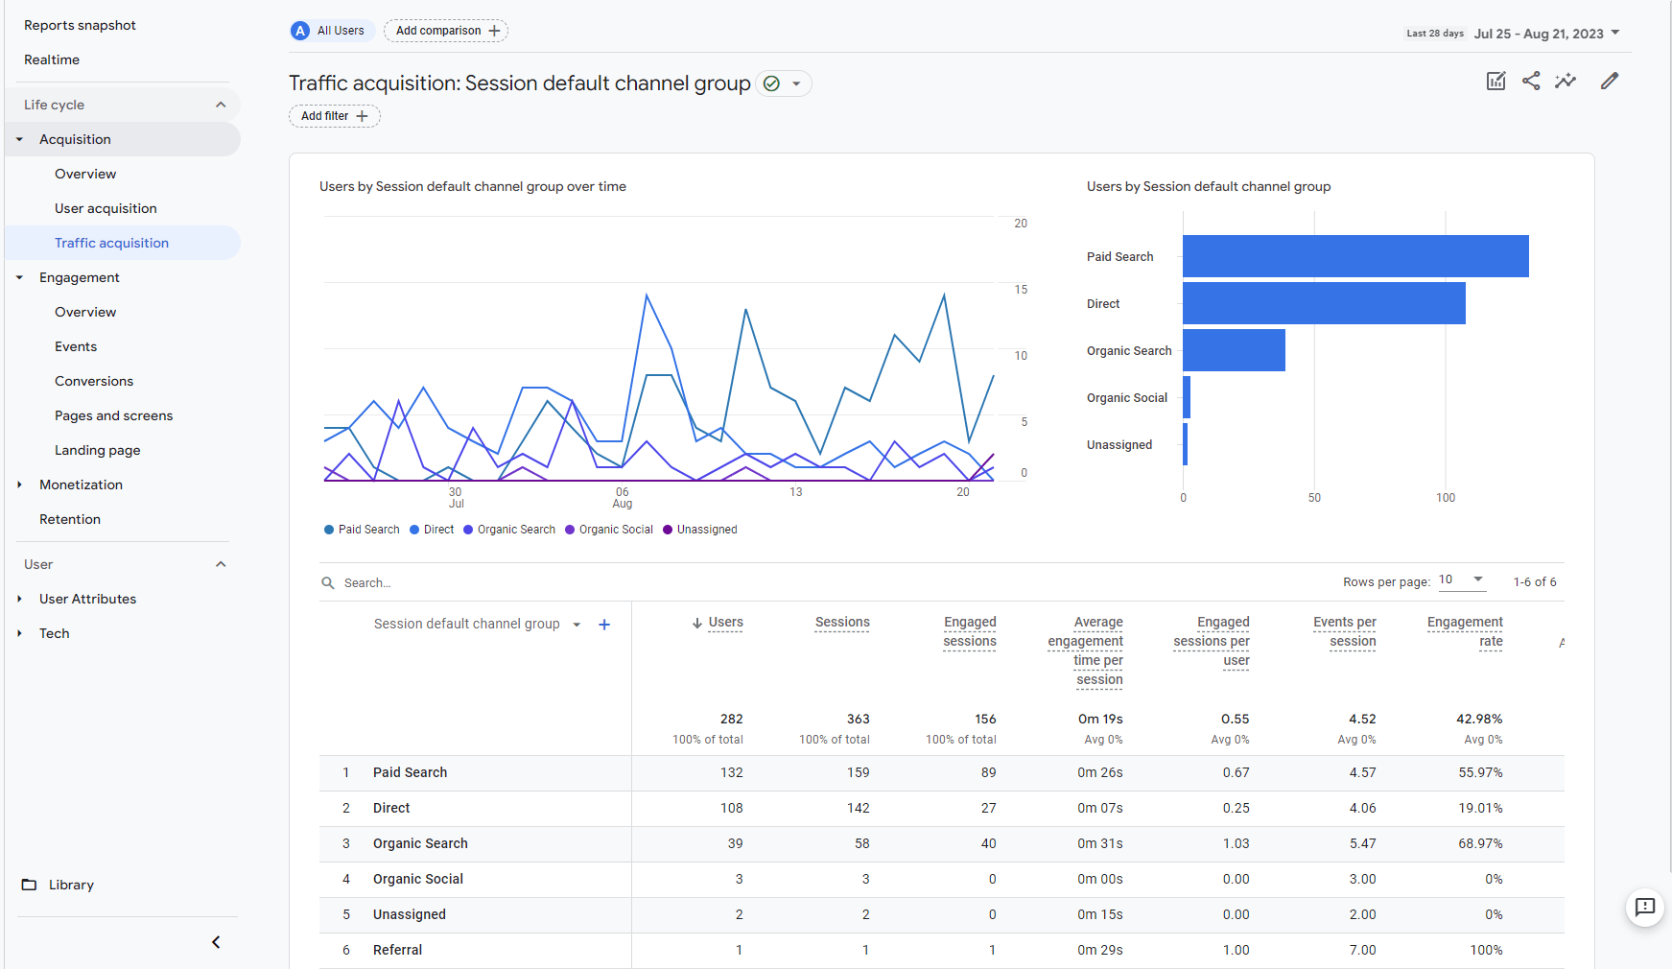Viewport: 1672px width, 969px height.
Task: Toggle the Unassigned legend item
Action: coord(700,530)
